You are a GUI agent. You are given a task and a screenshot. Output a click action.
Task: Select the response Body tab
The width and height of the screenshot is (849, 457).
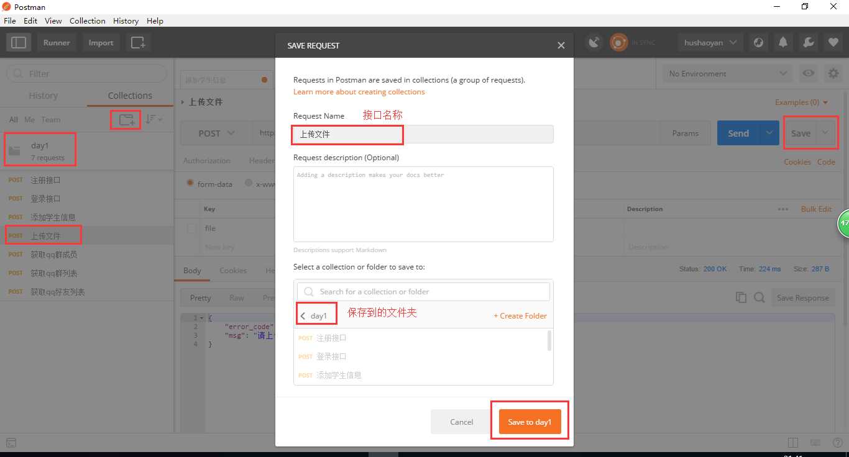pyautogui.click(x=192, y=270)
